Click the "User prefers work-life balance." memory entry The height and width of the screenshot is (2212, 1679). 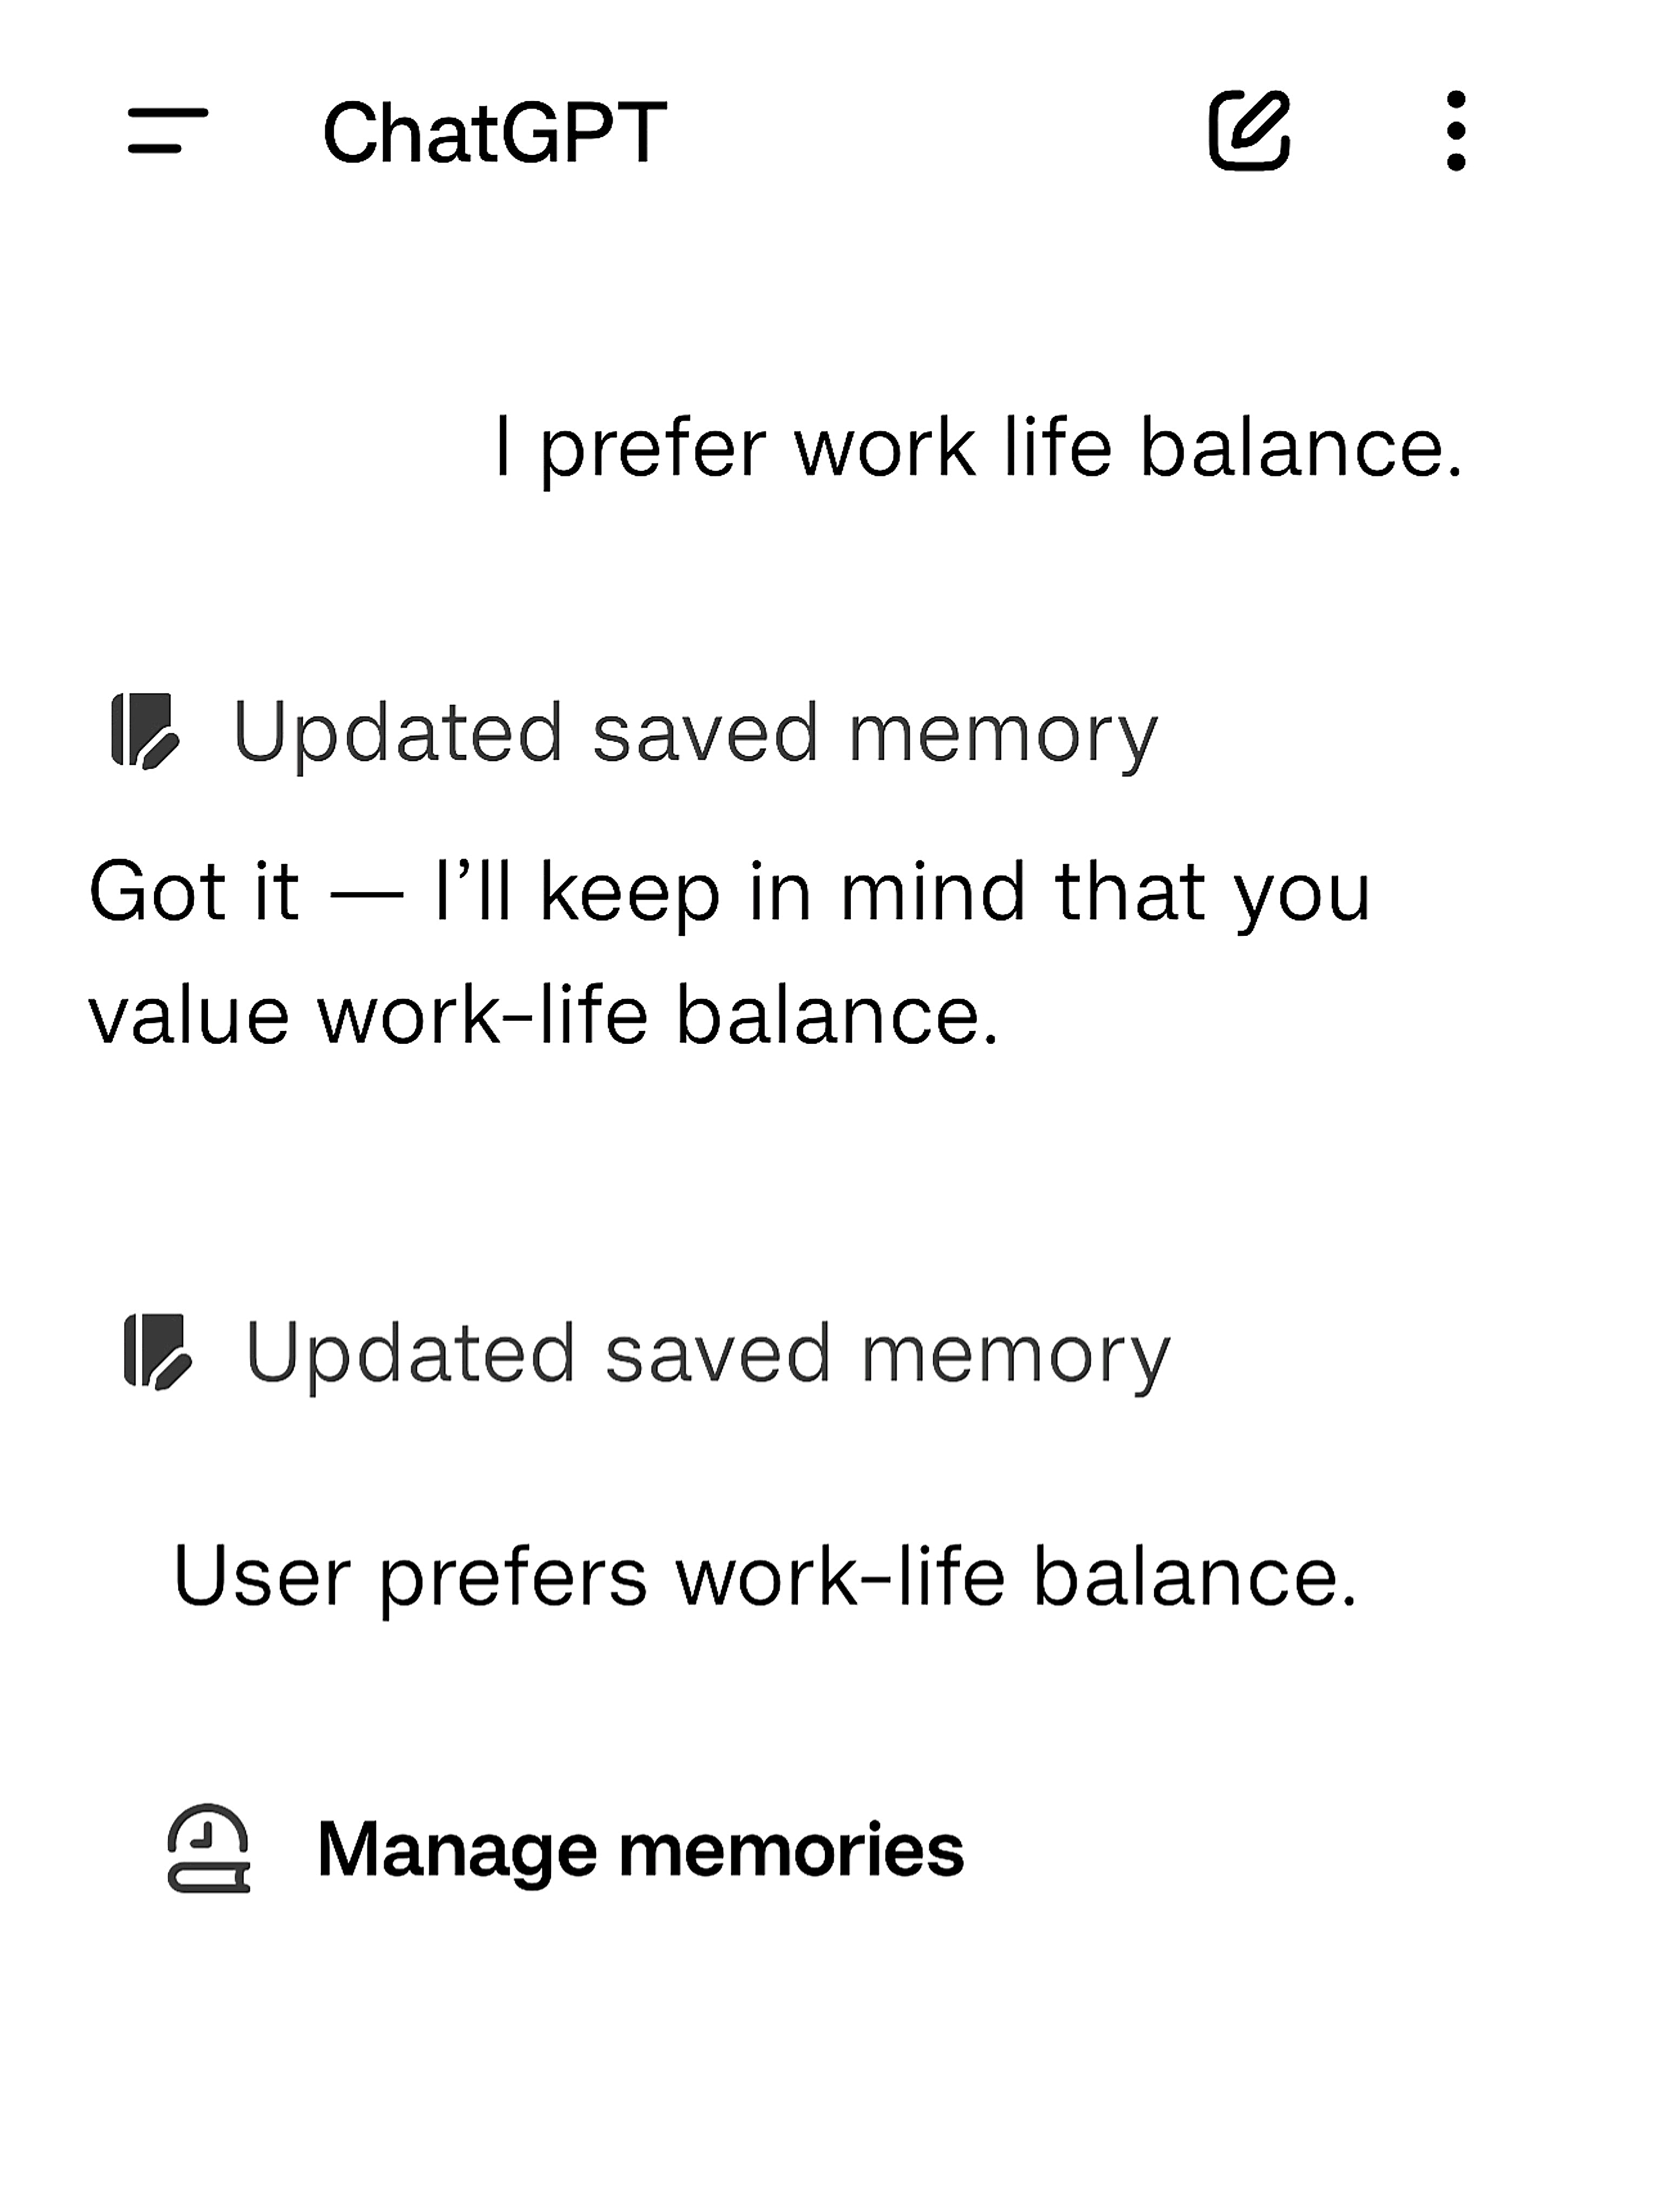(x=764, y=1577)
